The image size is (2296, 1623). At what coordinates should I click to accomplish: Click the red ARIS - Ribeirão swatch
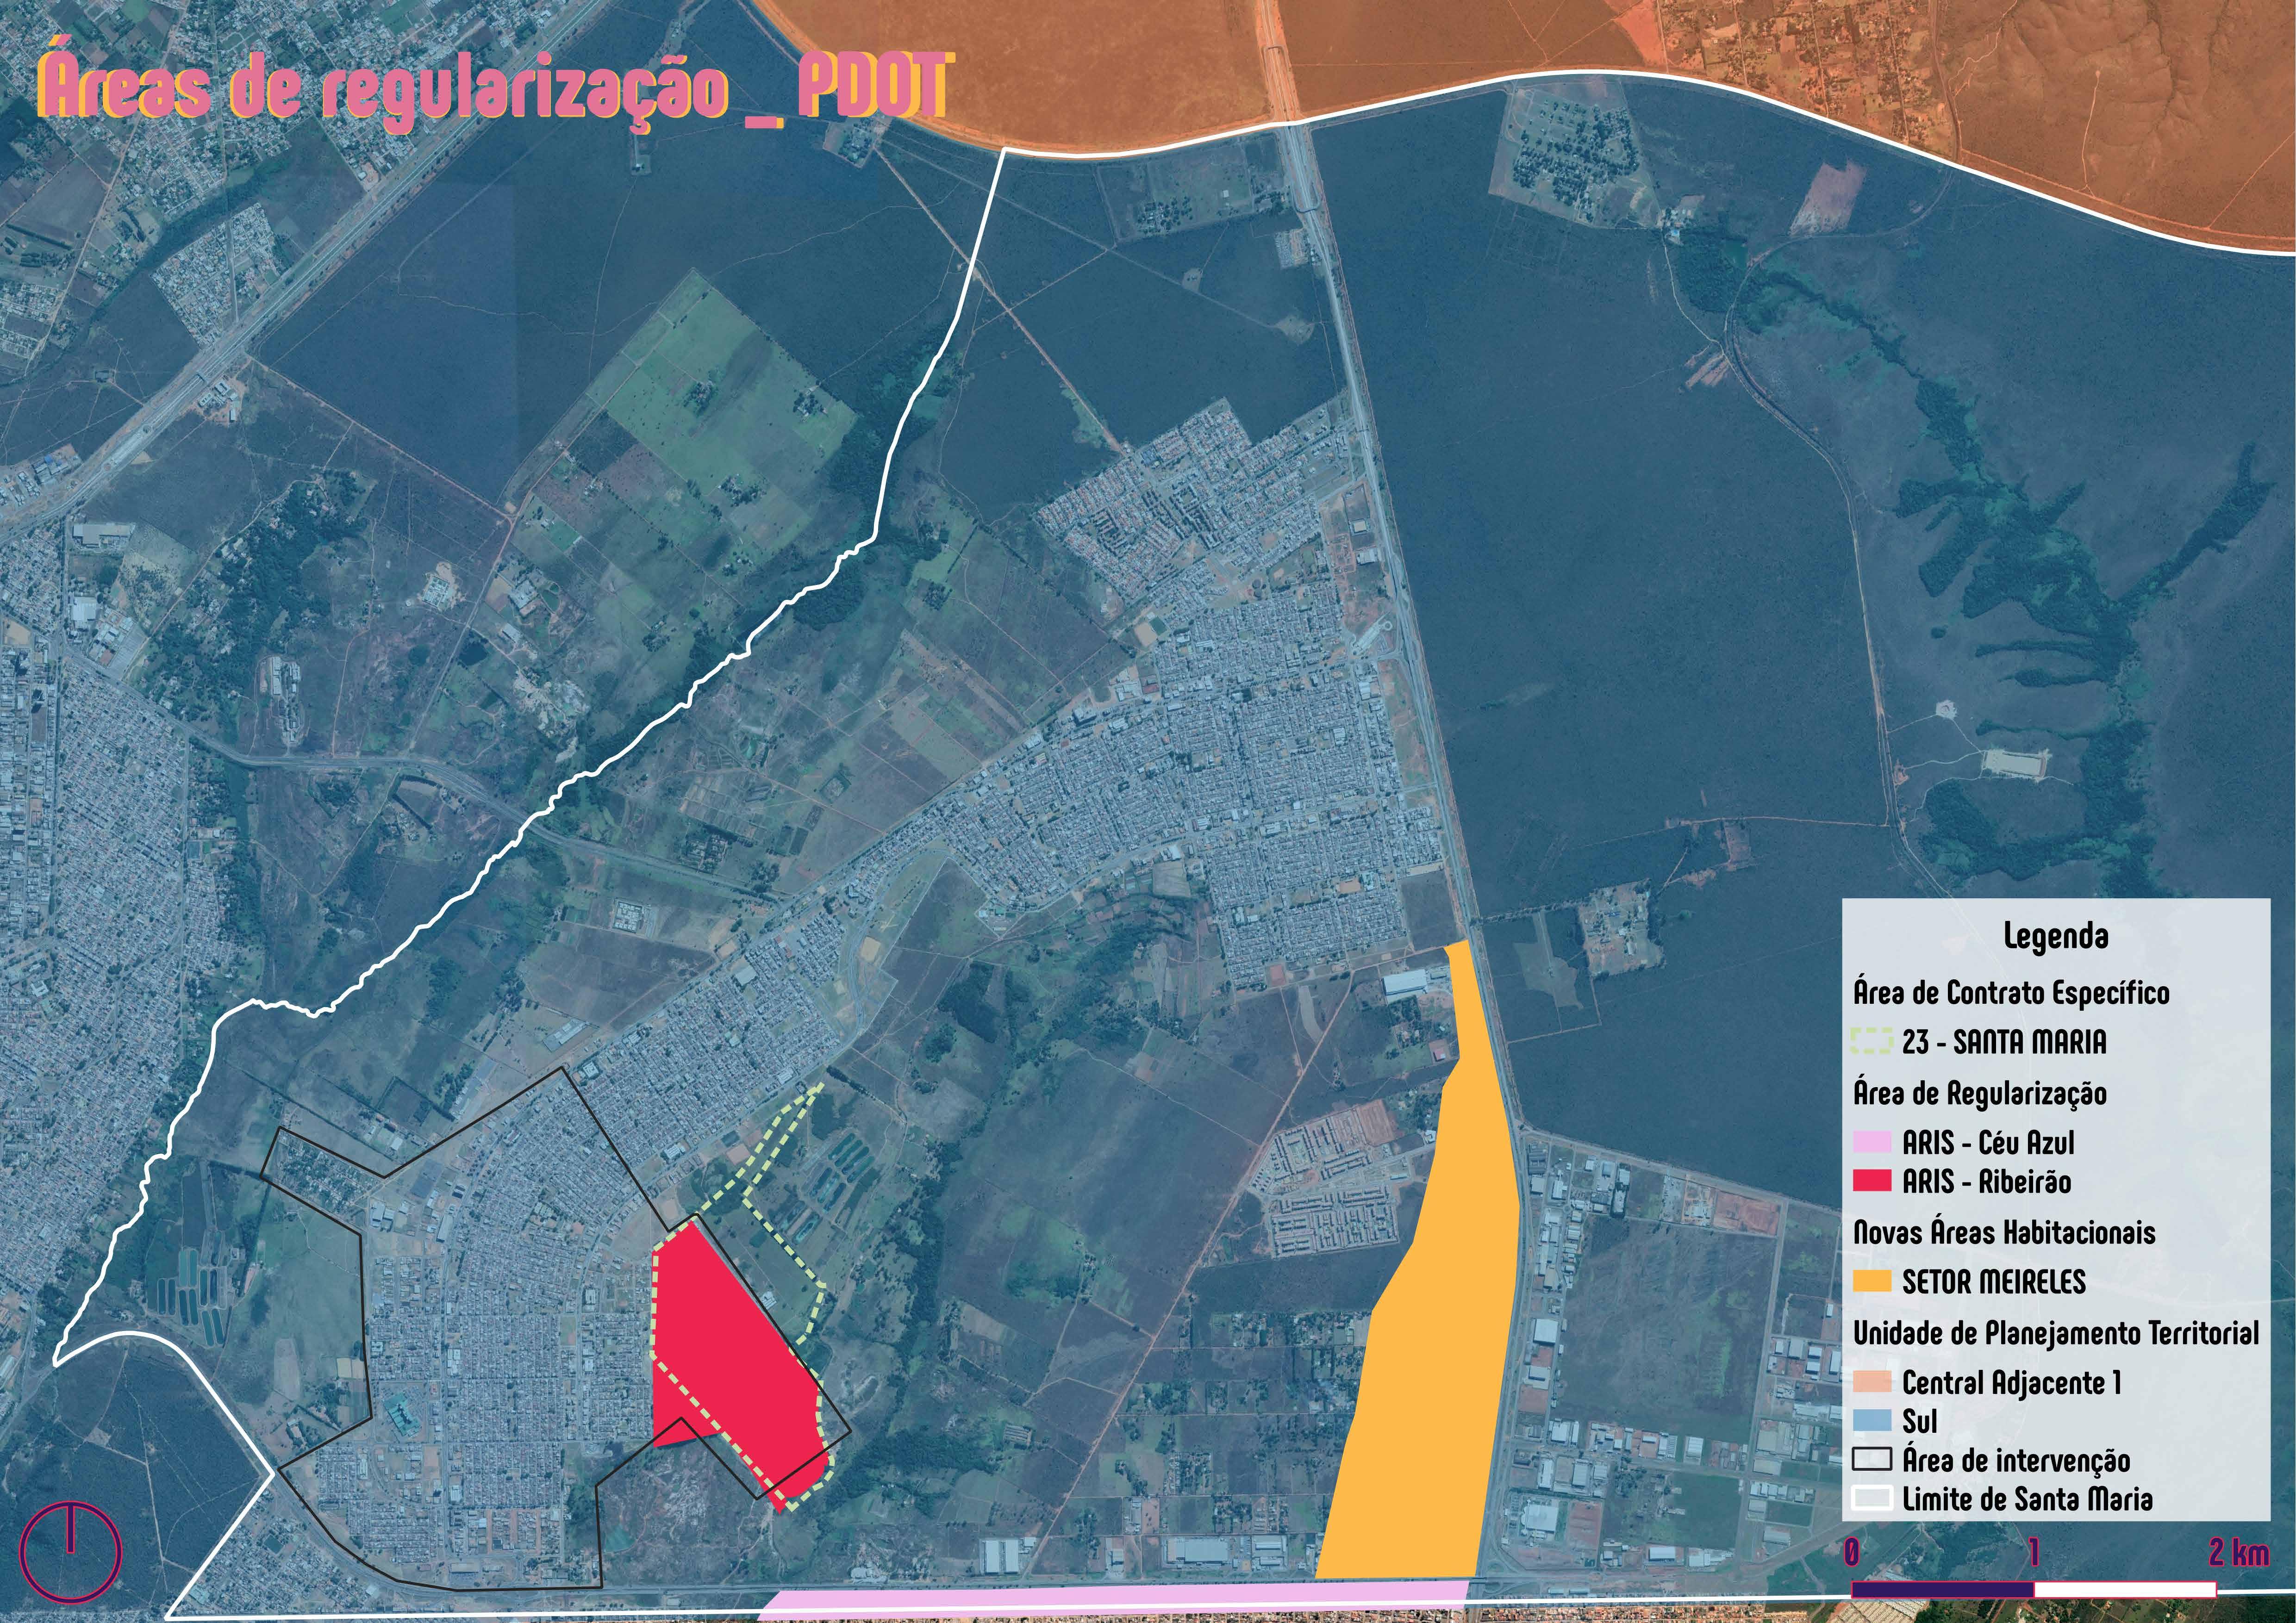tap(1872, 1181)
